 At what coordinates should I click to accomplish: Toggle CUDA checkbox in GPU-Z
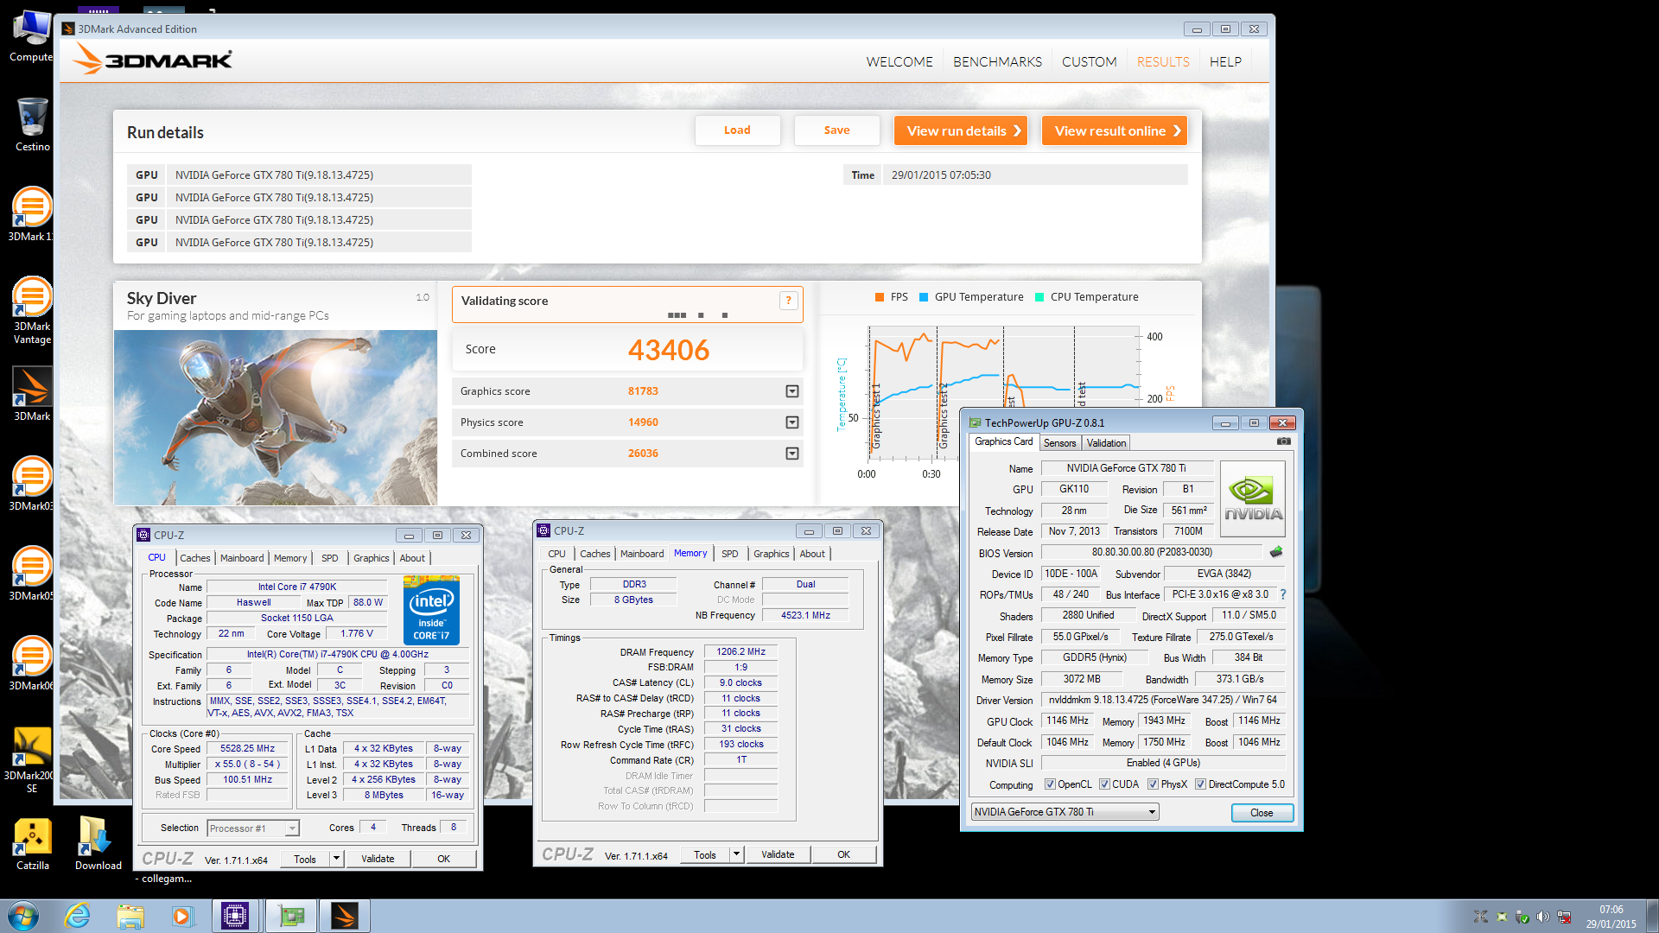[x=1104, y=784]
